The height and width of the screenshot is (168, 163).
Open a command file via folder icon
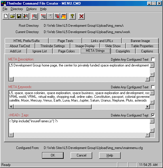[12, 16]
